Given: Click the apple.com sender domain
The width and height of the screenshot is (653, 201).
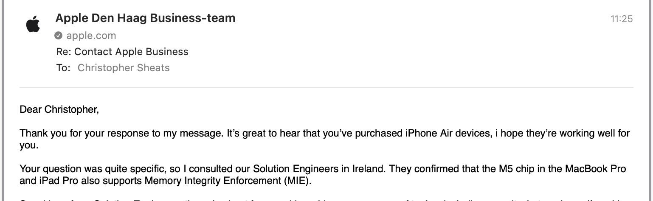Looking at the screenshot, I should pyautogui.click(x=91, y=36).
